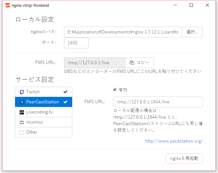218x173 pixels.
Task: Select niconico in the service list
Action: pyautogui.click(x=44, y=122)
